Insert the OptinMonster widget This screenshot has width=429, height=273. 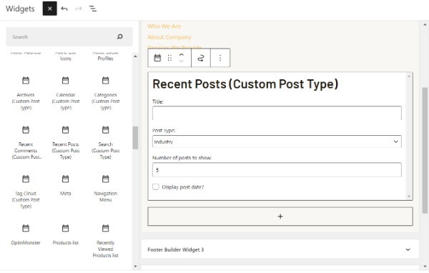tap(26, 234)
